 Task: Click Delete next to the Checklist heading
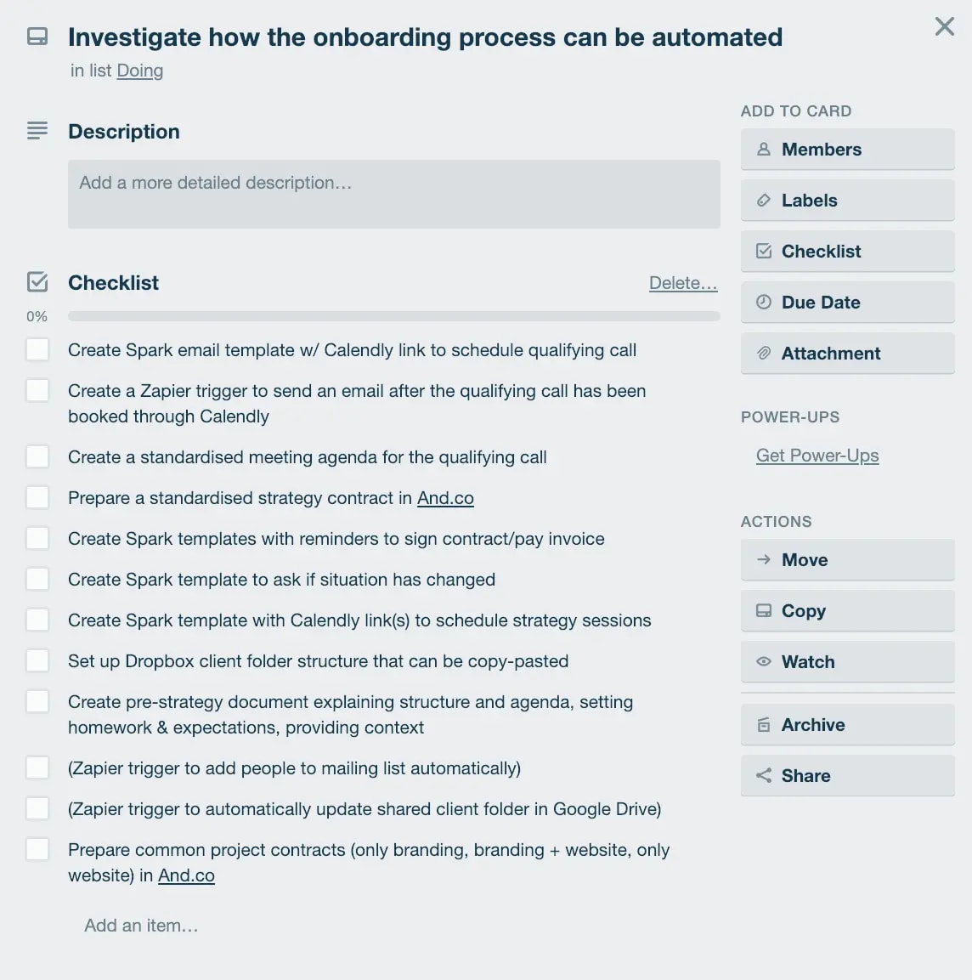[x=683, y=282]
